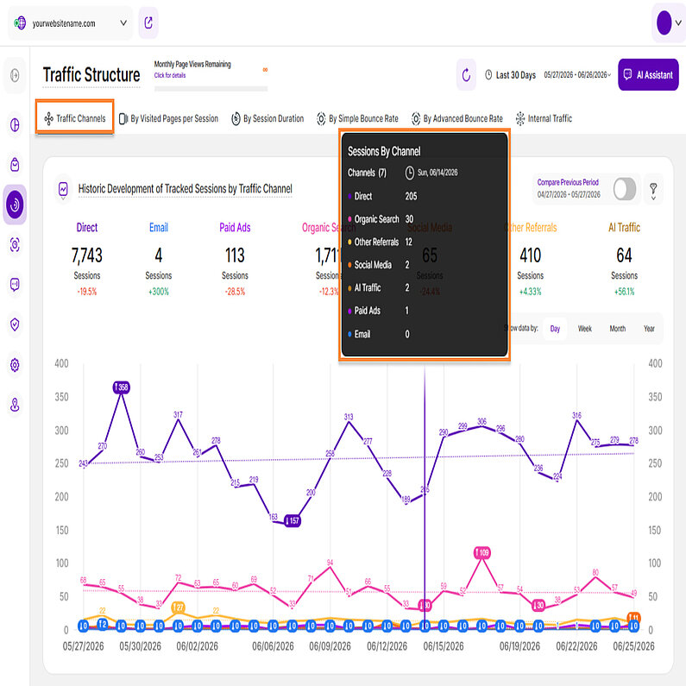Open the shopping bag sidebar icon
The width and height of the screenshot is (686, 686).
[15, 165]
